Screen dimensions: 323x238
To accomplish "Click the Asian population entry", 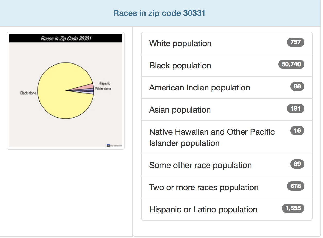I will 180,110.
